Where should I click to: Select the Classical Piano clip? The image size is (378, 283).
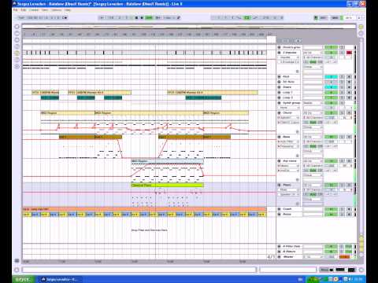pyautogui.click(x=168, y=186)
